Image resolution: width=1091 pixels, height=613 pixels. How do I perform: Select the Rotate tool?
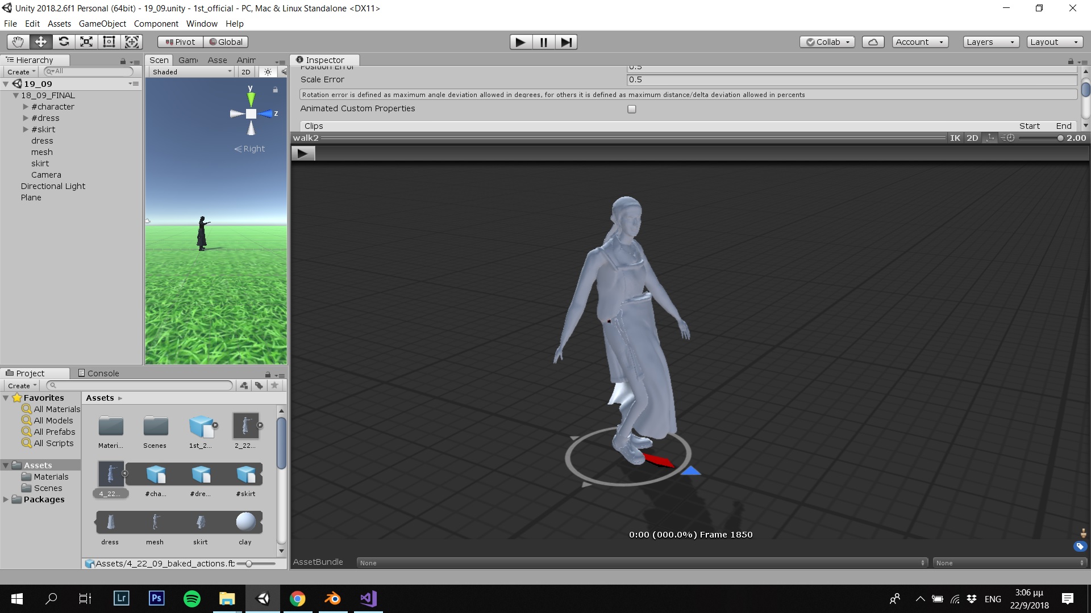(64, 41)
